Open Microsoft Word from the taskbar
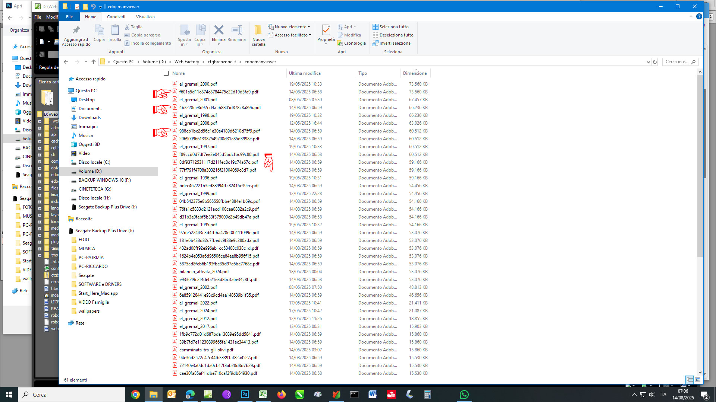The width and height of the screenshot is (716, 402). pos(373,395)
